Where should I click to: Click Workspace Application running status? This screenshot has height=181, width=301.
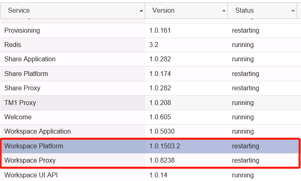click(x=243, y=132)
